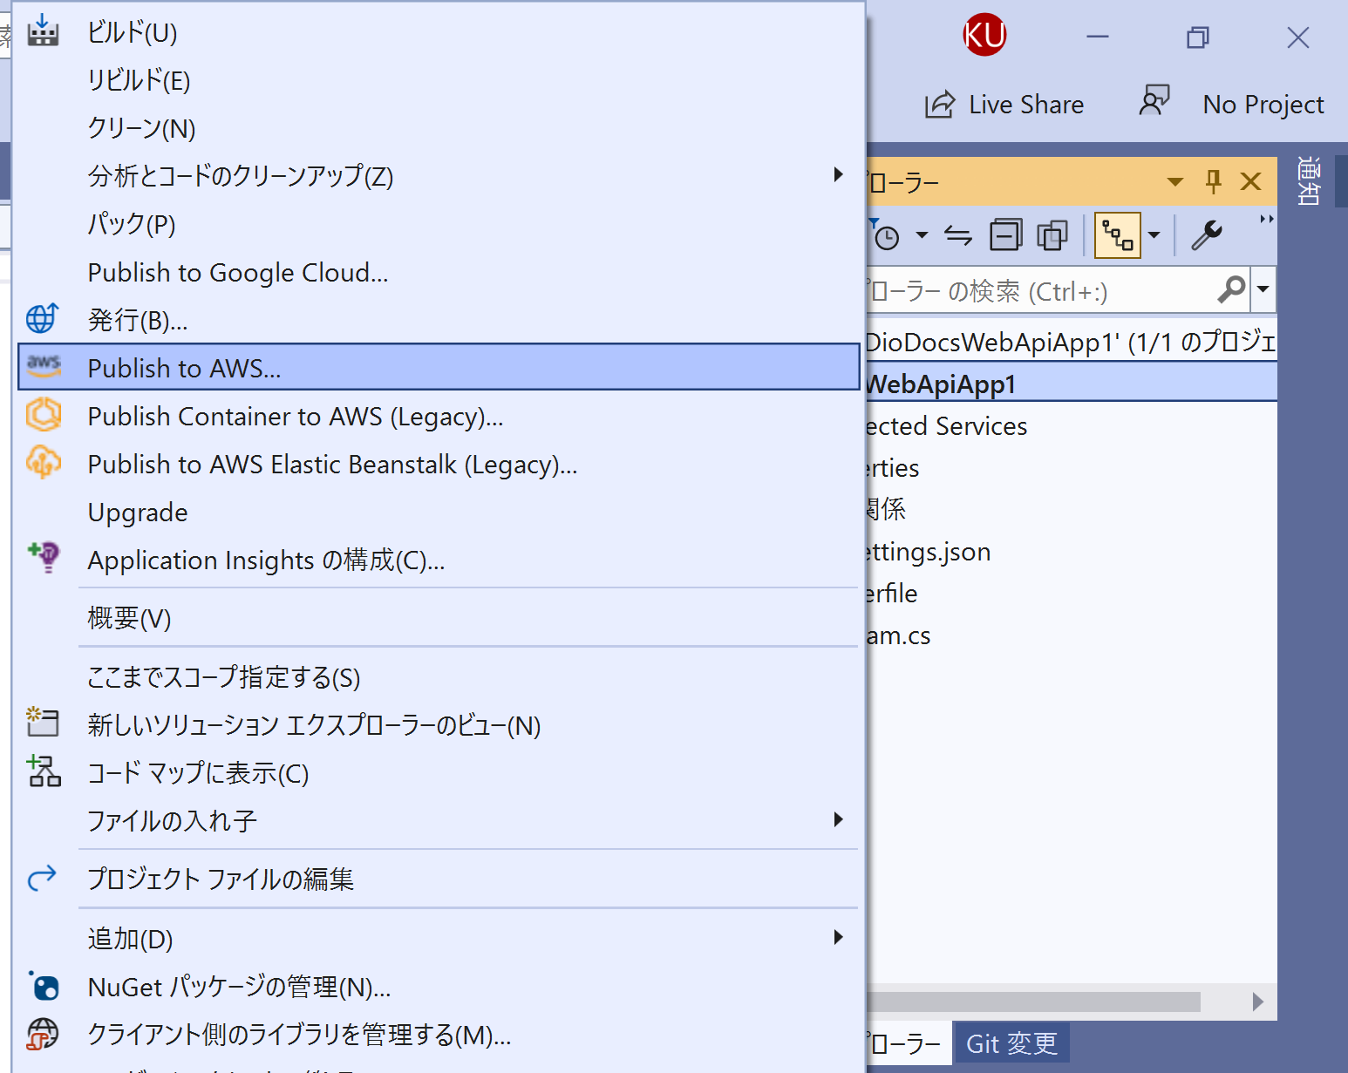This screenshot has width=1348, height=1073.
Task: Click the code map diagram icon
Action: [44, 771]
